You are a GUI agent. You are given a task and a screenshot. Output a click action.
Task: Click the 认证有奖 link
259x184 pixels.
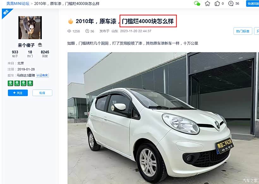click(42, 75)
